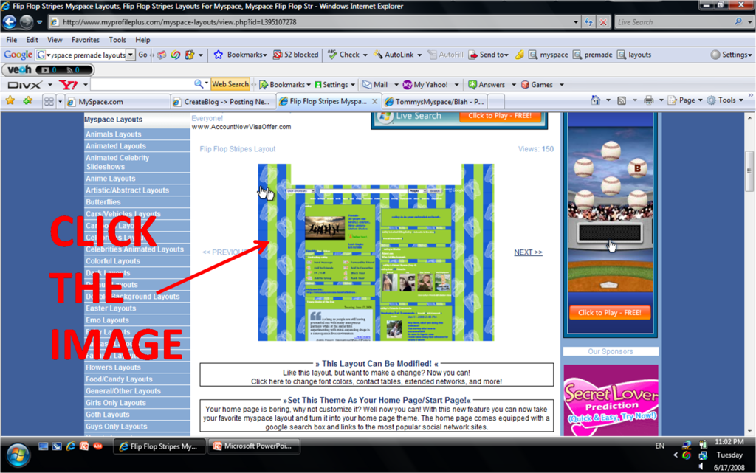Click the Veoh toolbar logo

[x=19, y=70]
